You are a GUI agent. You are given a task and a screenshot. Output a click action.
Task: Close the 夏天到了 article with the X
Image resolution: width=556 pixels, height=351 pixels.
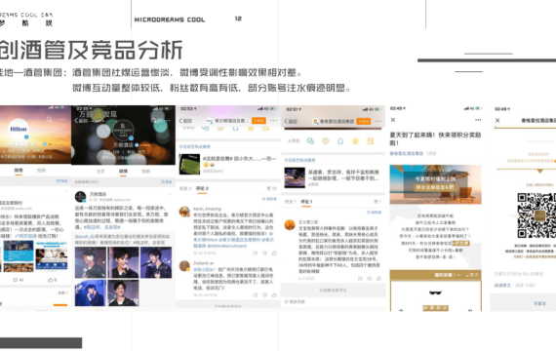click(x=393, y=120)
